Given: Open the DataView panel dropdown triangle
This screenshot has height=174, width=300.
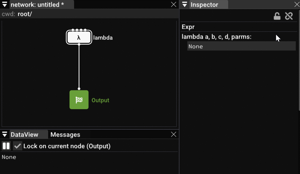Looking at the screenshot, I should point(5,134).
